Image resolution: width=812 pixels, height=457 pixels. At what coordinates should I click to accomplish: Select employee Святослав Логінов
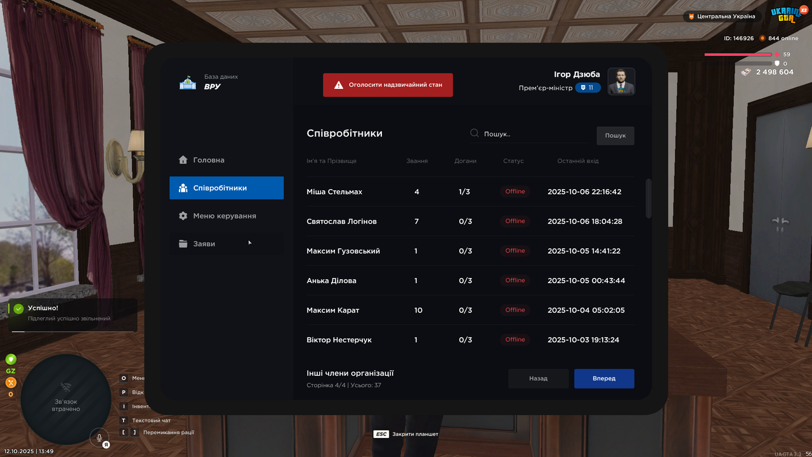470,222
